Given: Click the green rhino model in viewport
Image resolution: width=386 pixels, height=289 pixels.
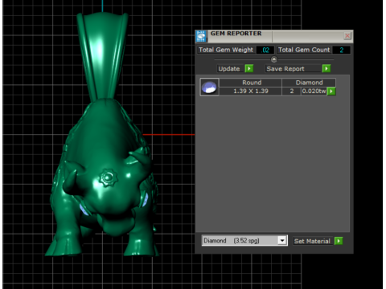Looking at the screenshot, I should point(102,134).
